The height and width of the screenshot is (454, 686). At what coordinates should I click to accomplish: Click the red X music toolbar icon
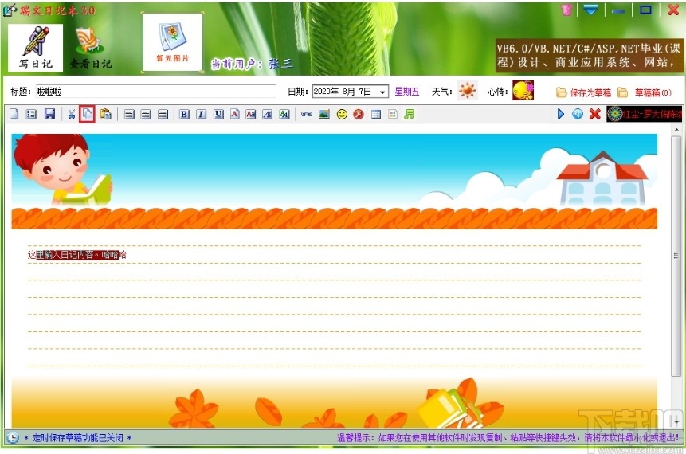[594, 114]
